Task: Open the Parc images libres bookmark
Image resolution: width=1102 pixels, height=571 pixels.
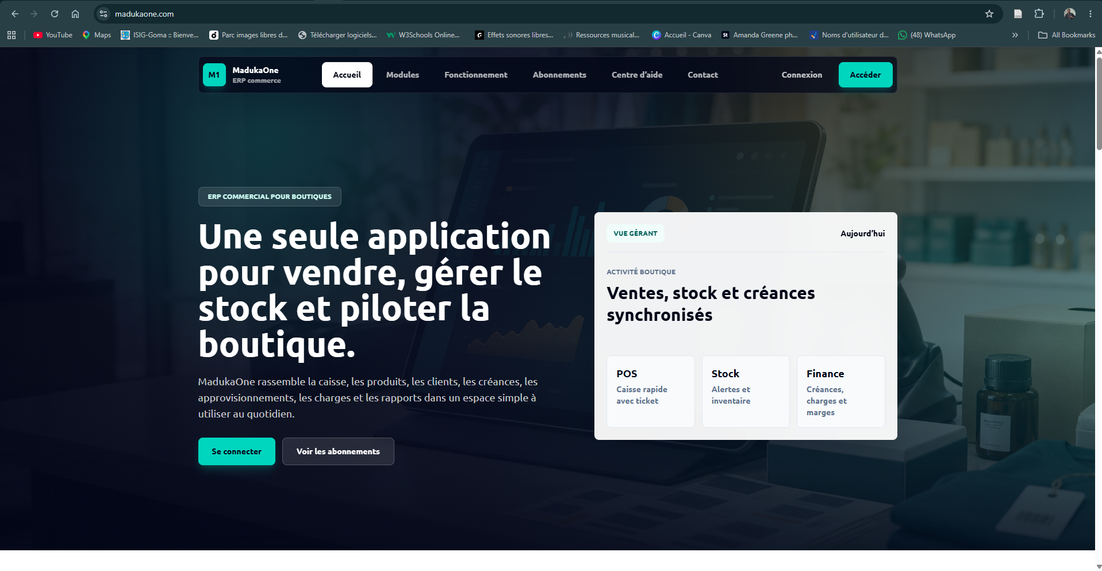Action: coord(248,35)
